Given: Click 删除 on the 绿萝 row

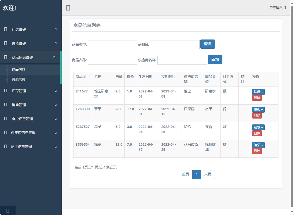Looking at the screenshot, I should click(257, 151).
